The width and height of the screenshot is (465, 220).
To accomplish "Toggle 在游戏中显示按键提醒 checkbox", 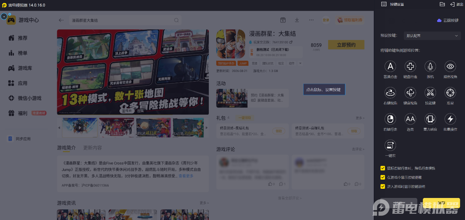I will 383,177.
